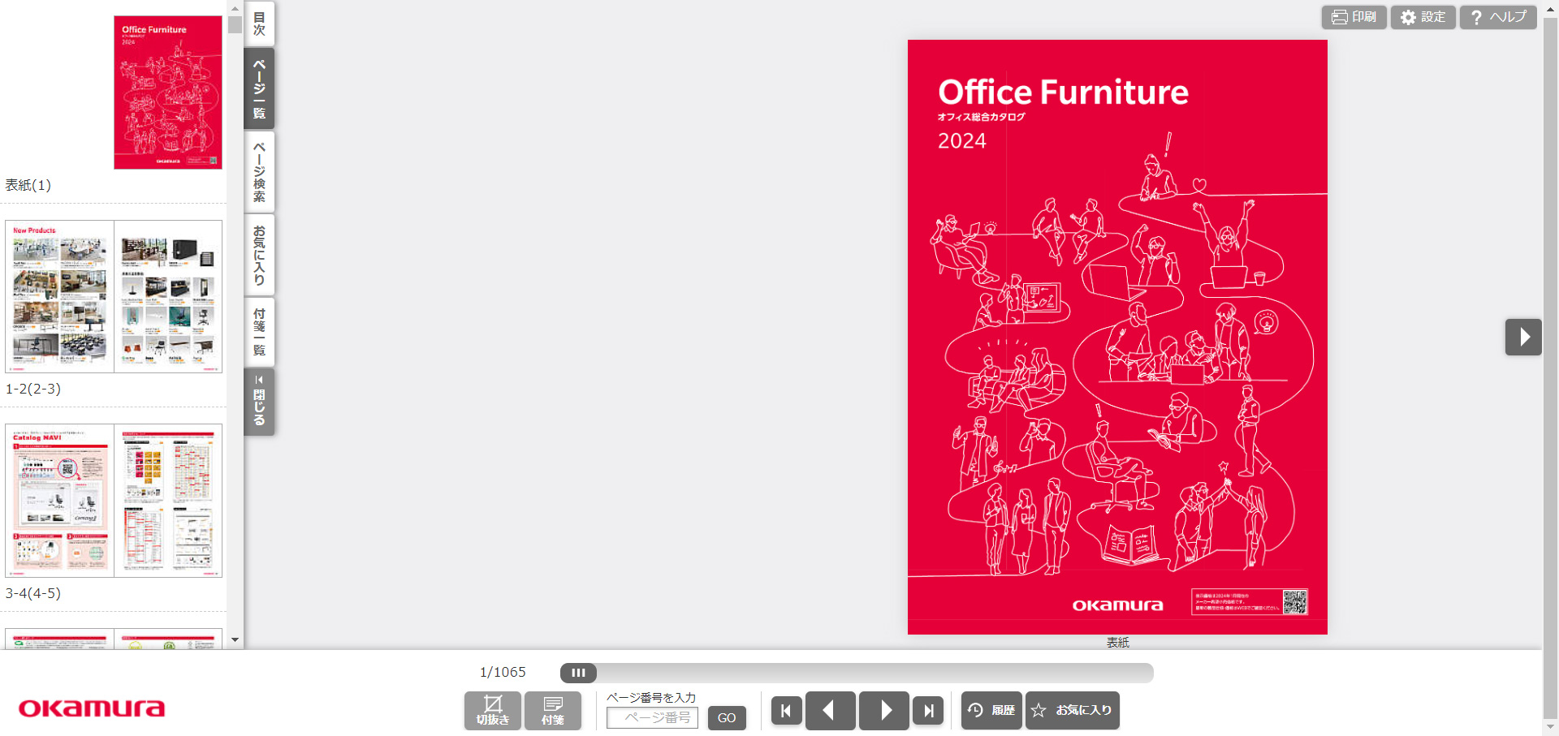Viewport: 1559px width, 736px height.
Task: Go to next page with right-edge arrow
Action: click(1523, 337)
